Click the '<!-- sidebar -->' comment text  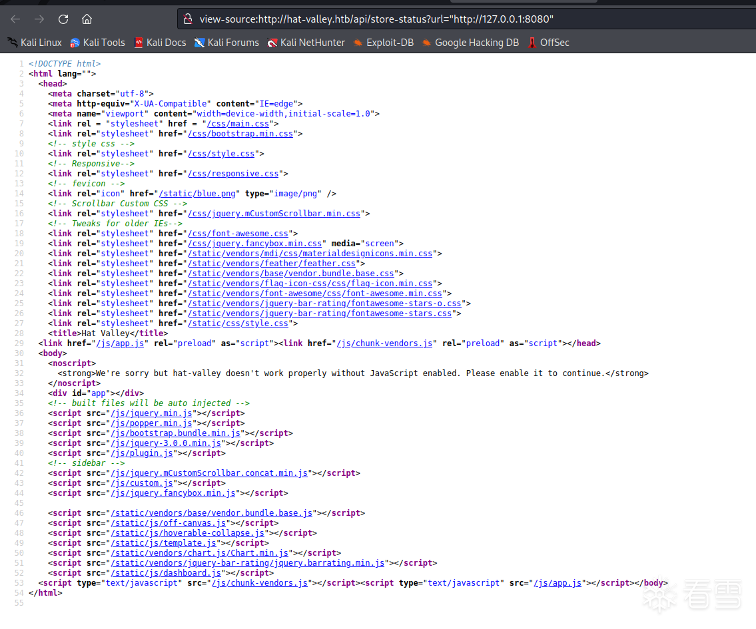click(87, 463)
